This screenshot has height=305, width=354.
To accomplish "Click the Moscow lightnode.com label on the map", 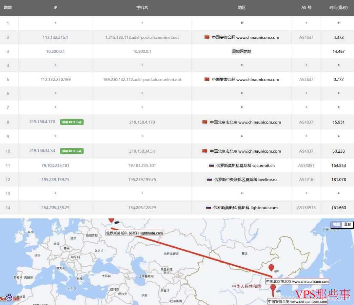I will click(x=134, y=233).
